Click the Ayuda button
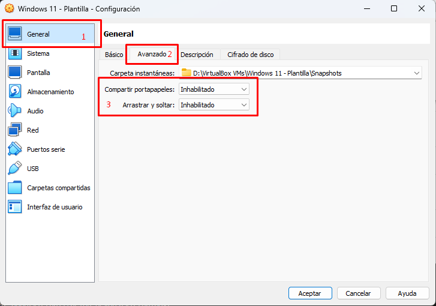 click(407, 293)
